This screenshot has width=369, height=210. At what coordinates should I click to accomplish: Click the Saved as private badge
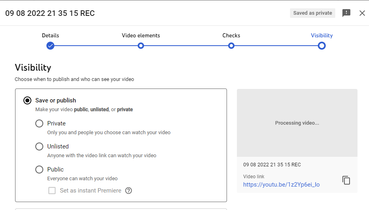pyautogui.click(x=313, y=13)
